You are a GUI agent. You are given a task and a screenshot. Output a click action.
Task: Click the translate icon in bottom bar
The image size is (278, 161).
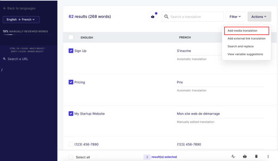[233, 156]
